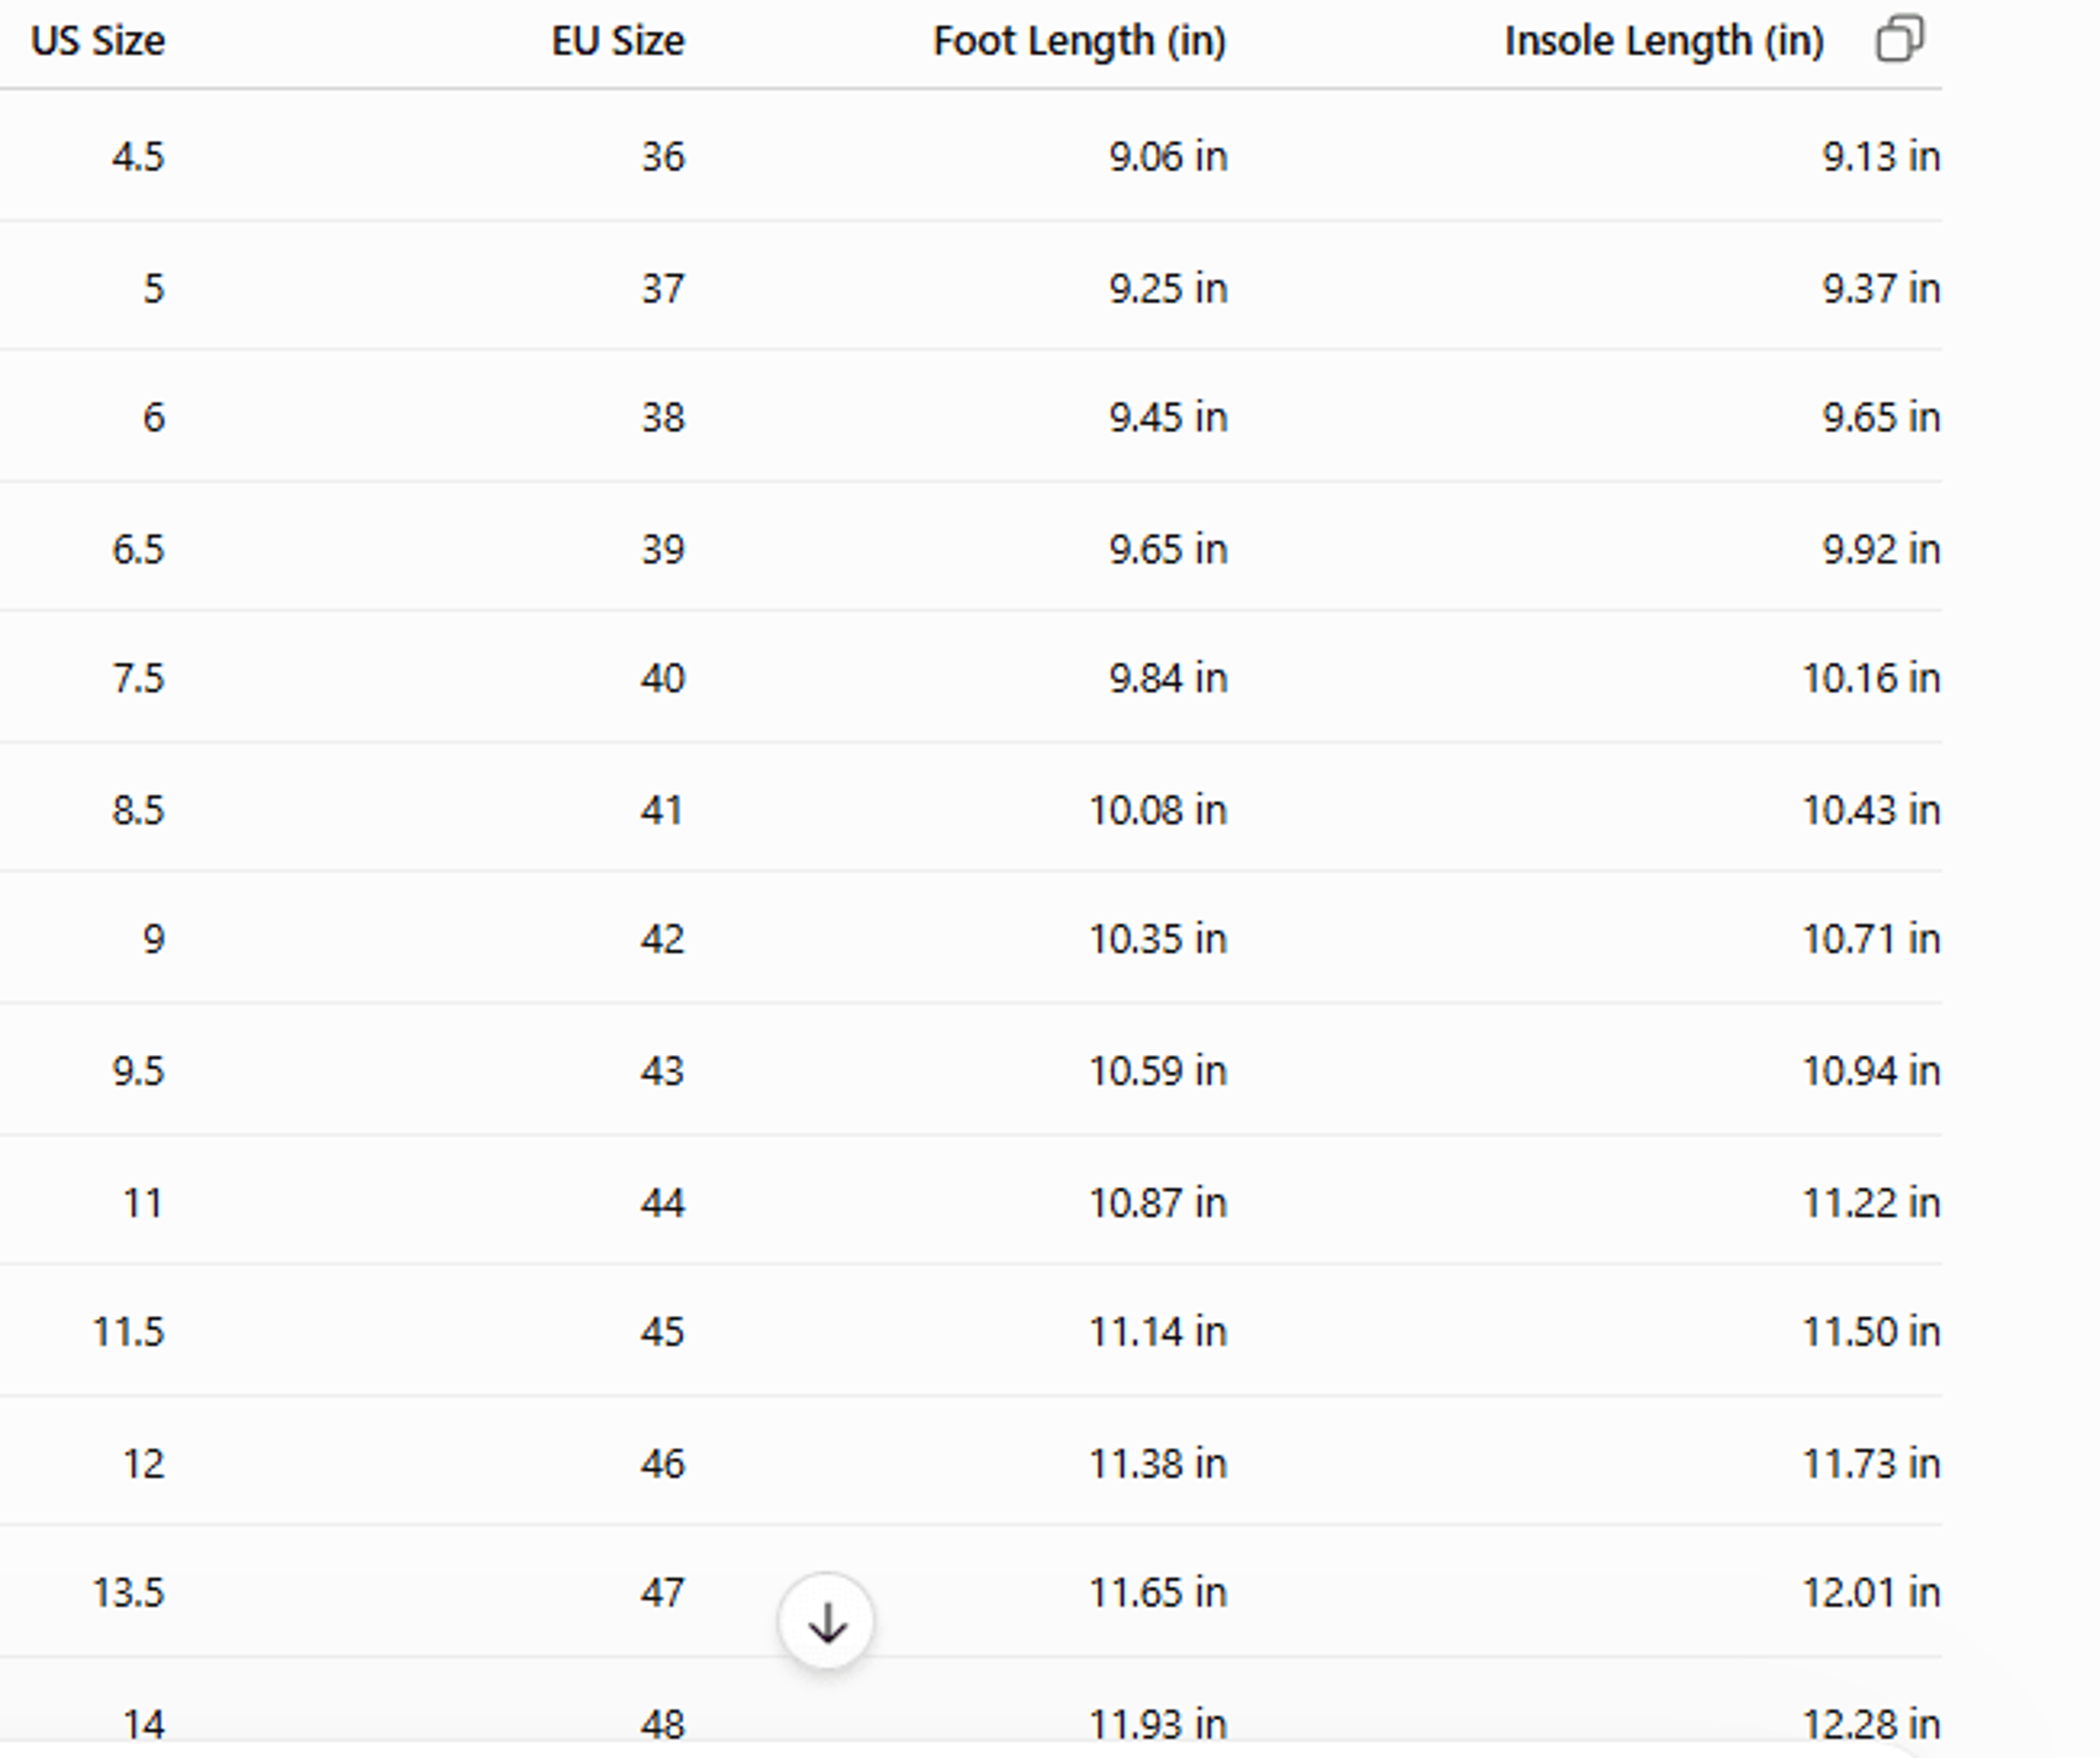Select the US size 4.5 cell
Screen dimensions: 2100x1758
[138, 157]
